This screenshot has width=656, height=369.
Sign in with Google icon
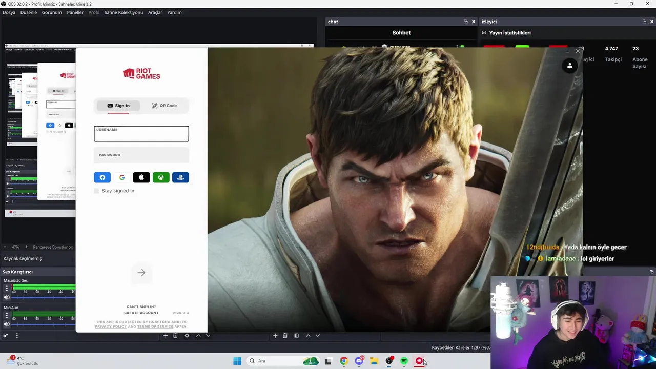point(122,177)
